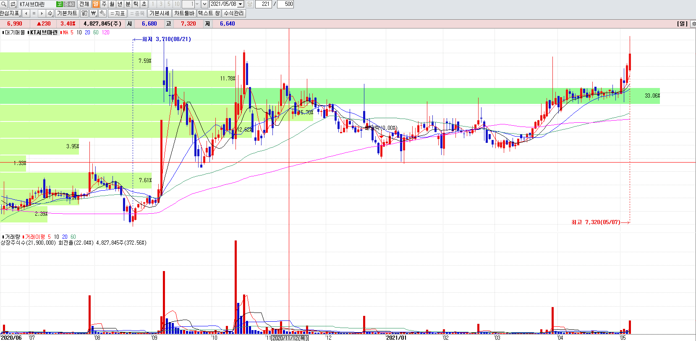Switch to second (초) chart period
This screenshot has height=341, width=696.
(x=144, y=4)
